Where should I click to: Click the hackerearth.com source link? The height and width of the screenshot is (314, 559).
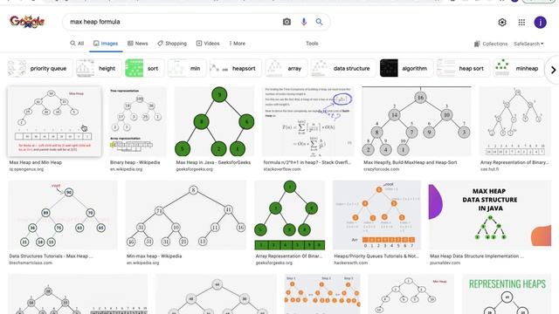click(350, 263)
